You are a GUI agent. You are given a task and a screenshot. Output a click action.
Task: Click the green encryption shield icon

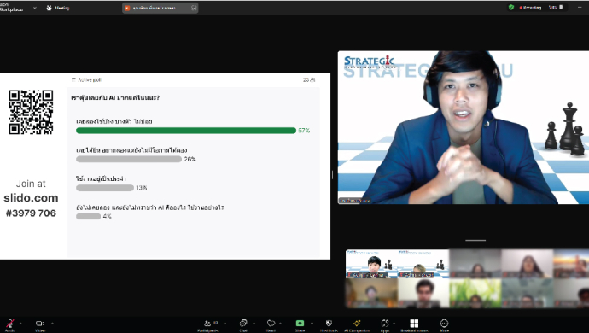(x=511, y=7)
